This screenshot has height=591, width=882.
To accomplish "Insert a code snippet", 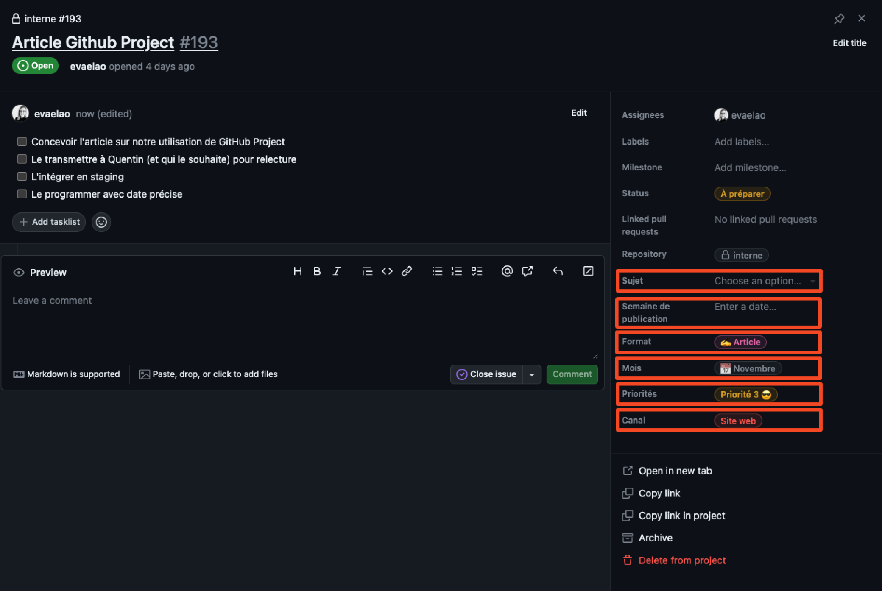I will pos(387,271).
